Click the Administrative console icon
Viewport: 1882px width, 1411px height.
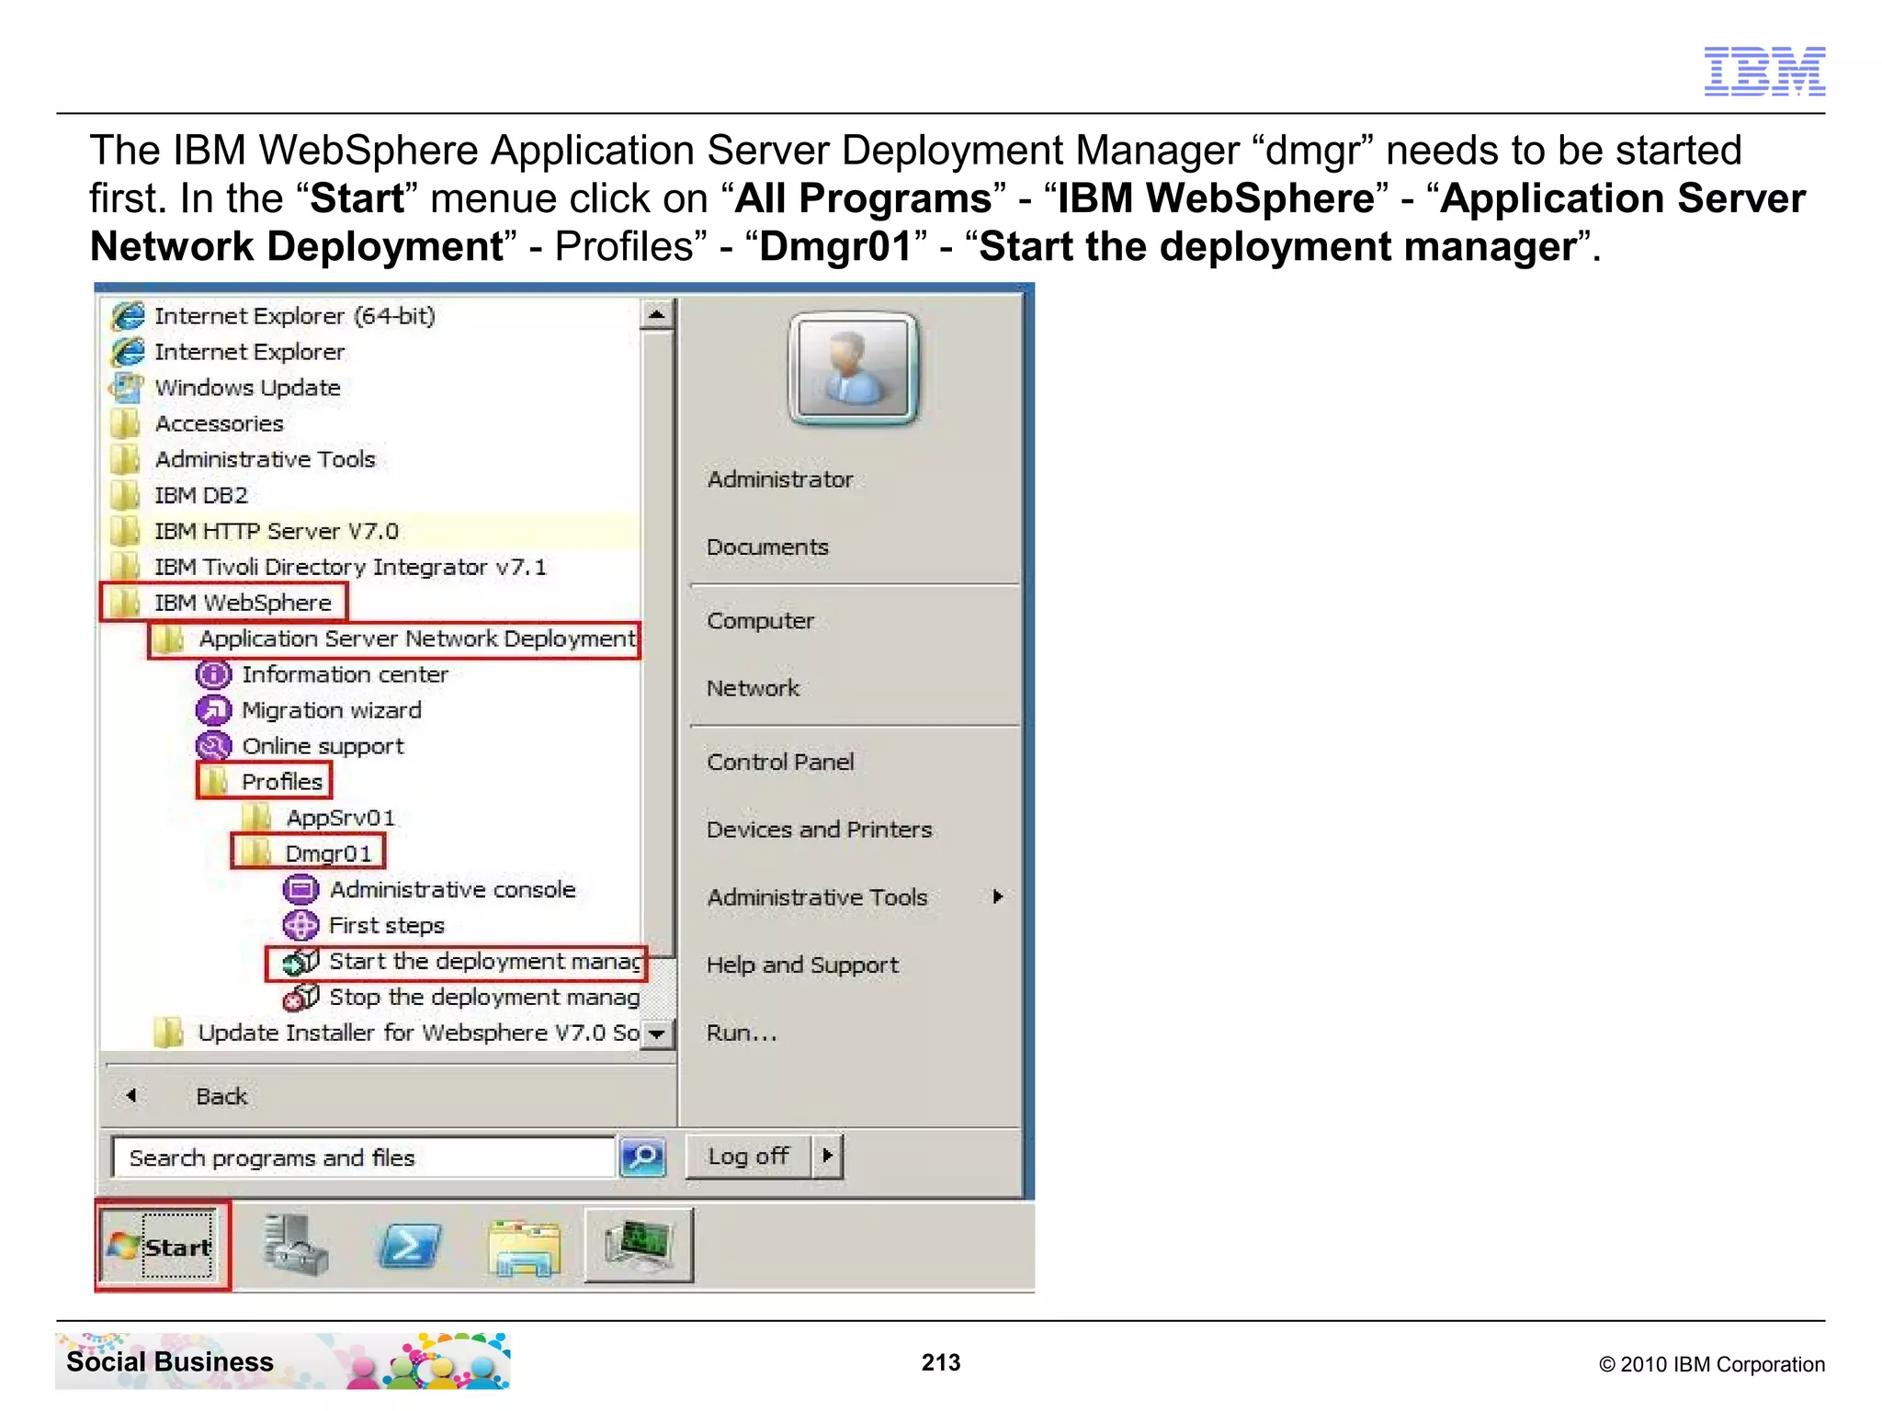tap(300, 890)
